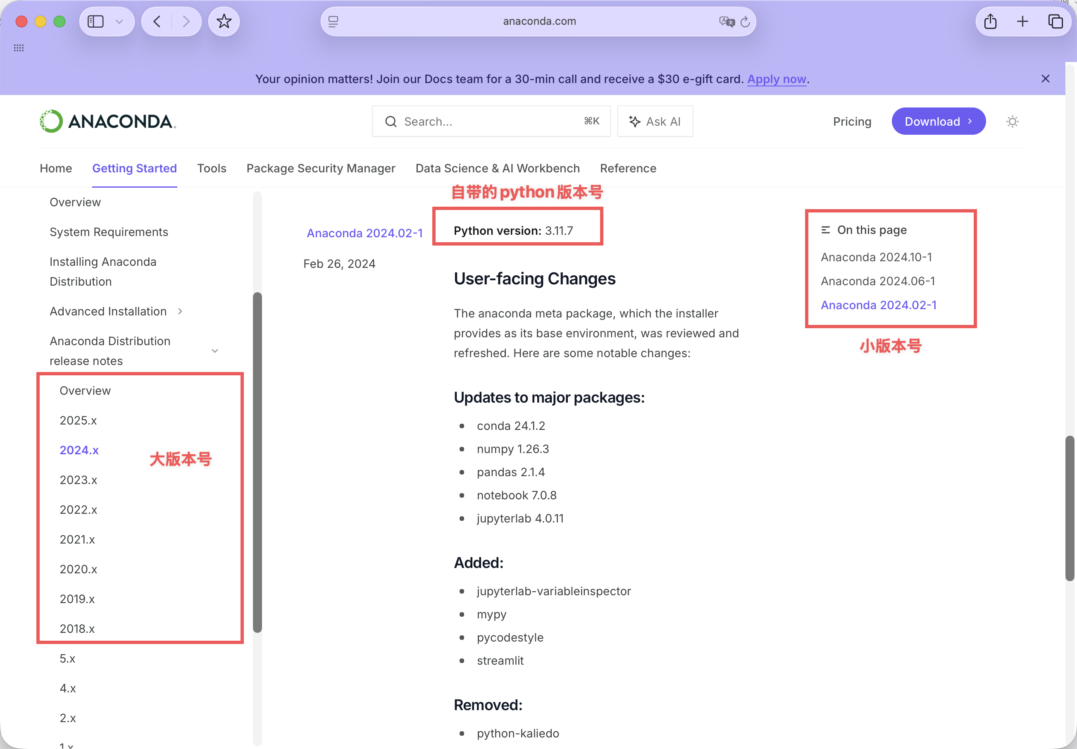
Task: Follow the Apply now link
Action: 776,79
